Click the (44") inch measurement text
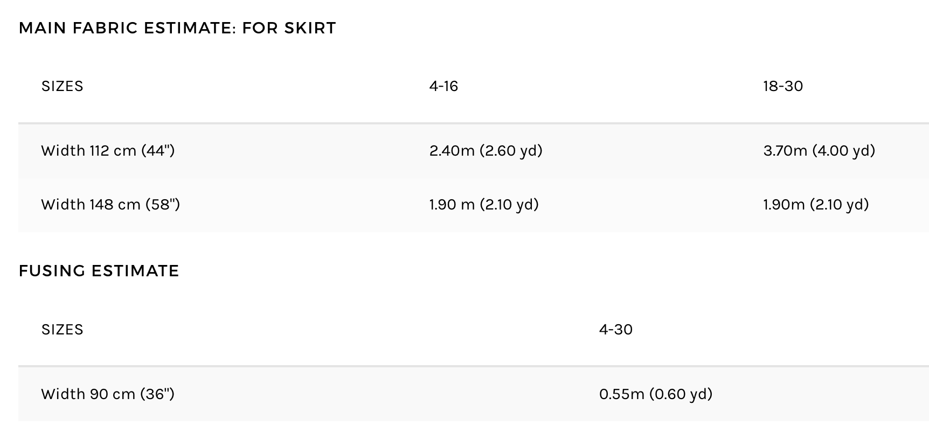Viewport: 929px width, 447px height. (x=158, y=150)
